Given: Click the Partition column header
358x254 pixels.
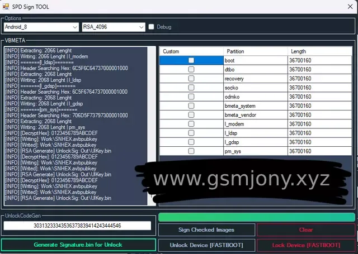Looking at the screenshot, I should click(256, 51).
